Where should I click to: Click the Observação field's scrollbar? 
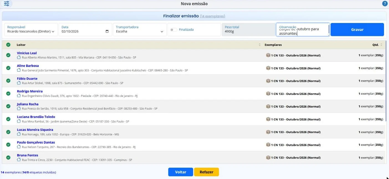pos(329,30)
